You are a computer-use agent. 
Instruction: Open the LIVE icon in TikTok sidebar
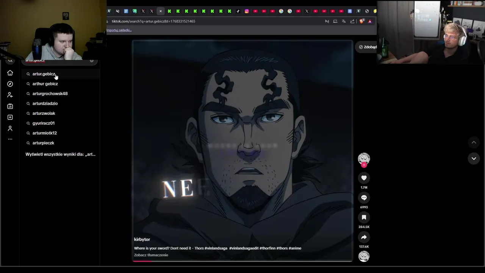point(10,106)
